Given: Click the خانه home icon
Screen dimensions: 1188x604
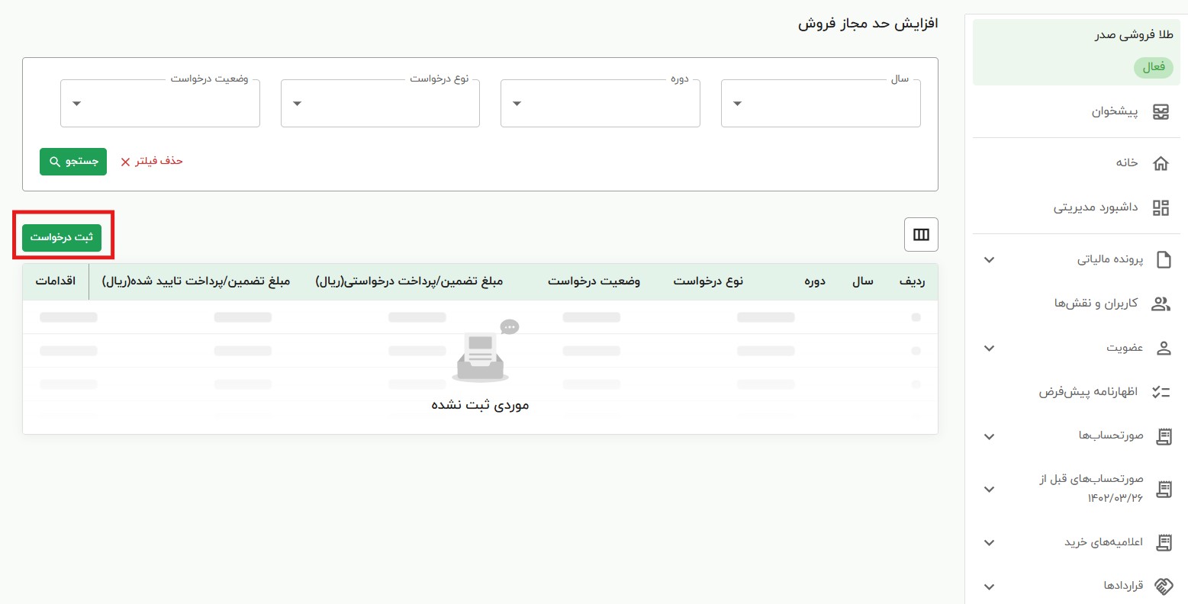Looking at the screenshot, I should point(1161,162).
